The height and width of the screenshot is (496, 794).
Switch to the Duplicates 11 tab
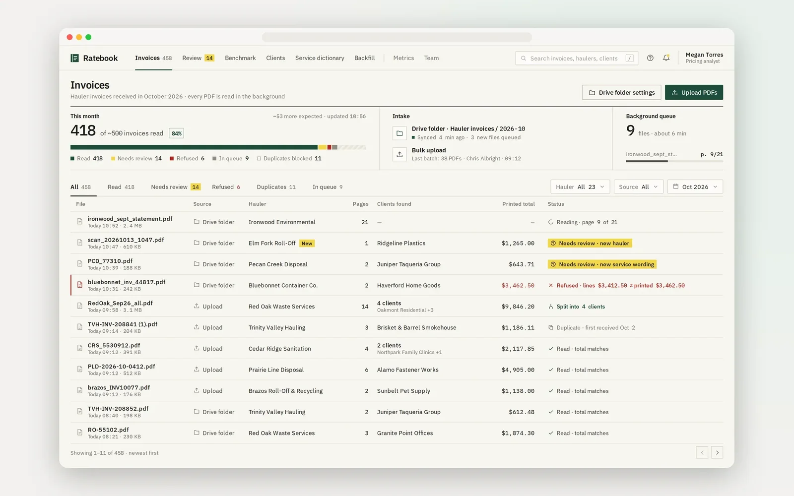click(x=276, y=187)
